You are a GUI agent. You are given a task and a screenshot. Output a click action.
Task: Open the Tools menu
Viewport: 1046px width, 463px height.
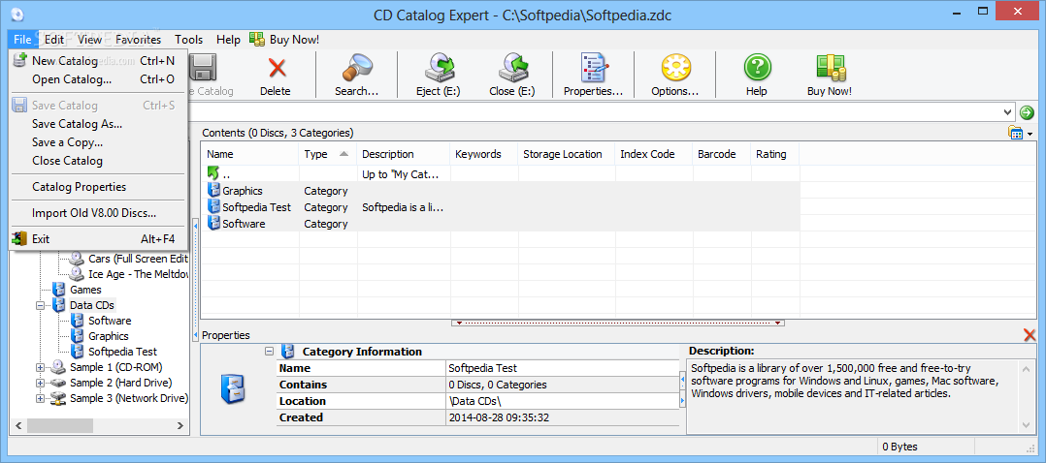[189, 40]
